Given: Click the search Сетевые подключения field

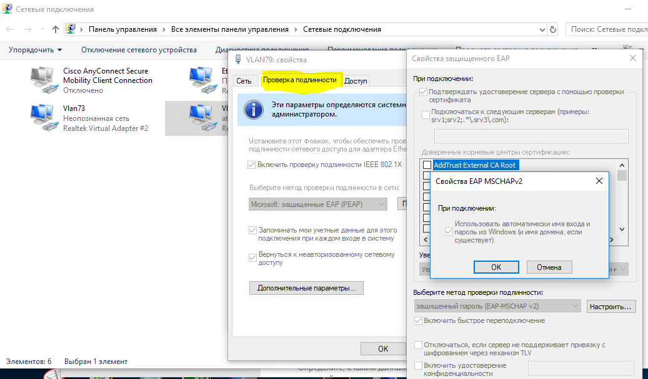Looking at the screenshot, I should [607, 29].
